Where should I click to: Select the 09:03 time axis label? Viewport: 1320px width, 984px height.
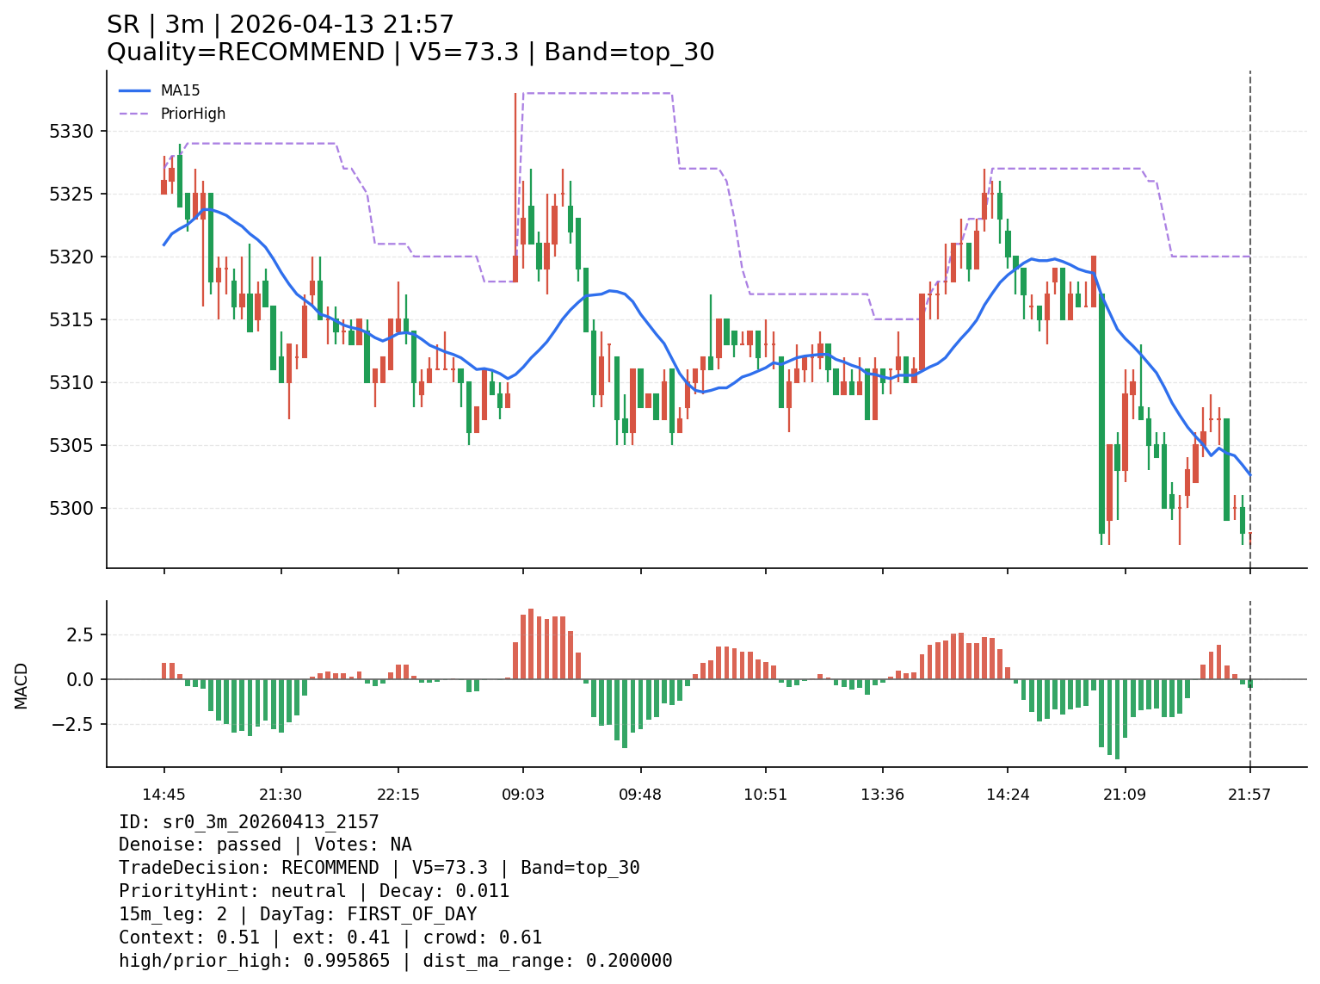point(523,795)
